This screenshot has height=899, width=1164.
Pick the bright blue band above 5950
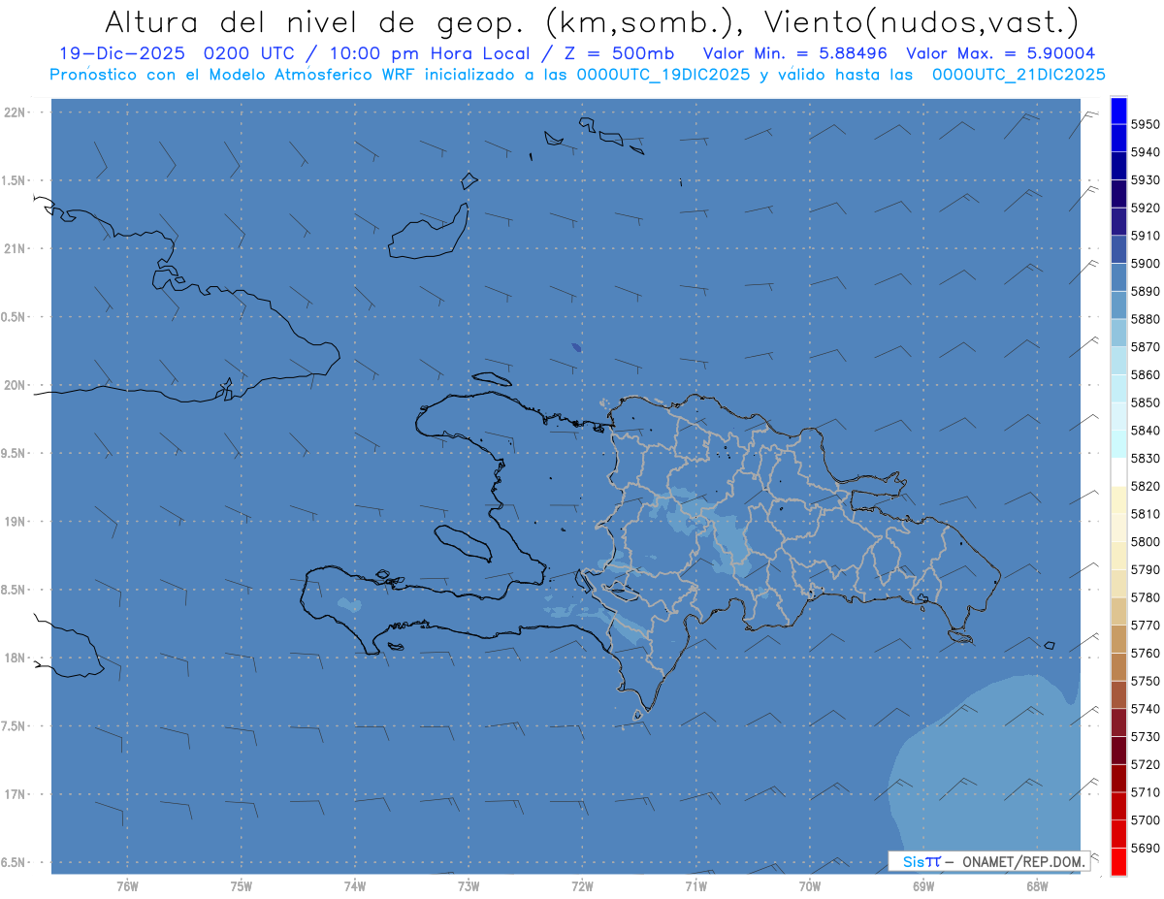(1118, 111)
